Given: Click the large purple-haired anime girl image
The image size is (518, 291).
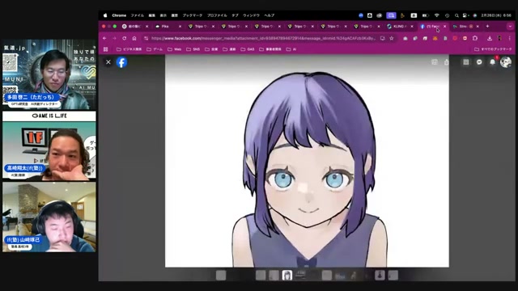Looking at the screenshot, I should [307, 161].
